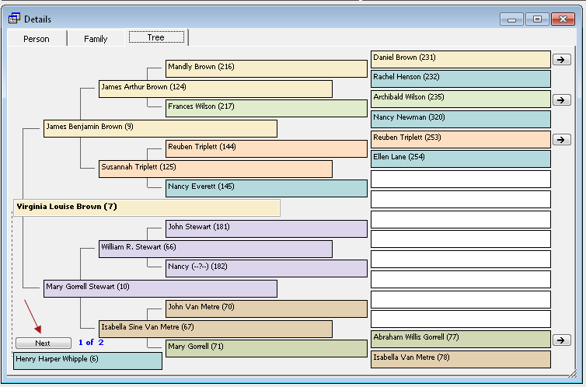586x387 pixels.
Task: Click the Details window icon
Action: (x=14, y=19)
